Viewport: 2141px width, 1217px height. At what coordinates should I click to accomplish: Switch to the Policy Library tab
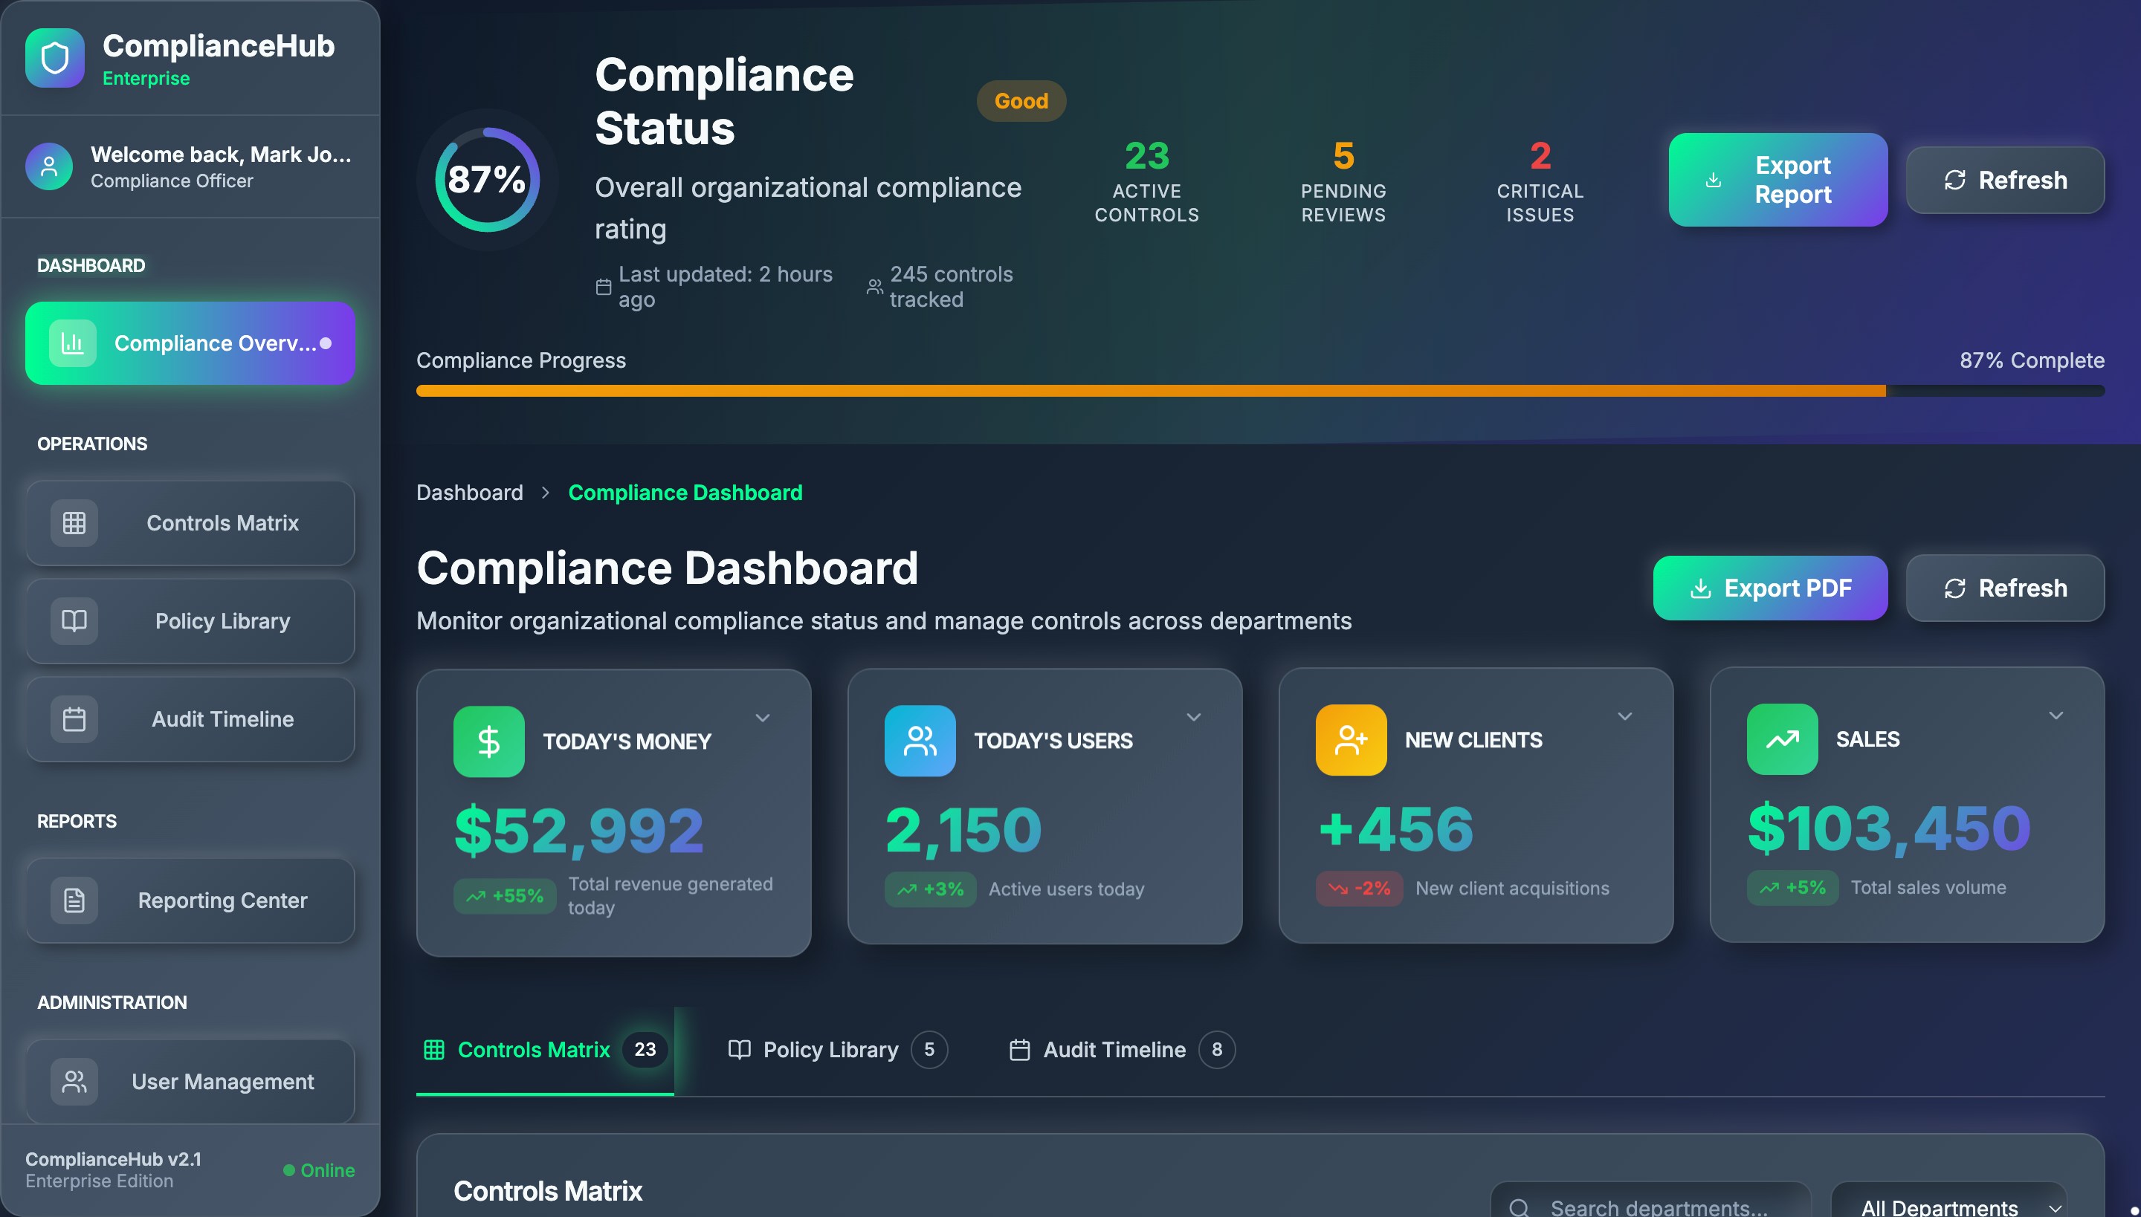(829, 1049)
